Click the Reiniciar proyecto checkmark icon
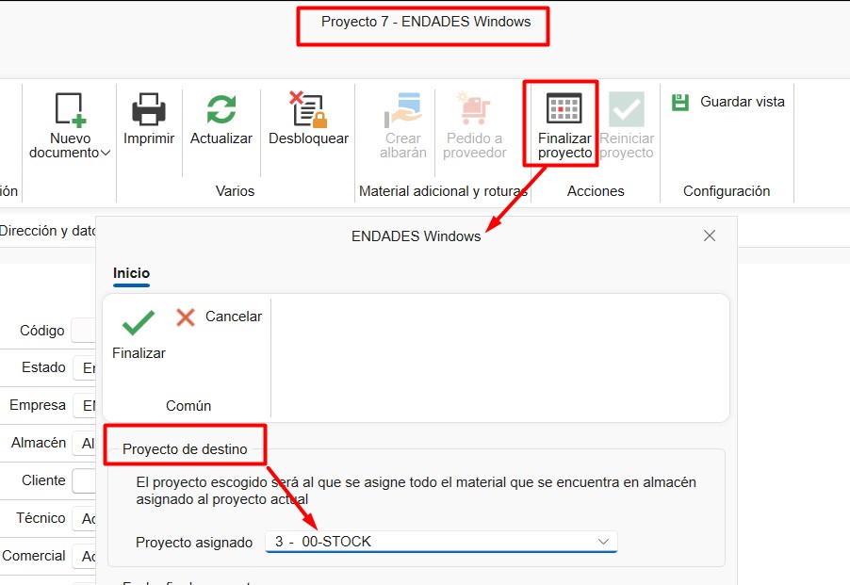This screenshot has height=585, width=850. 627,110
